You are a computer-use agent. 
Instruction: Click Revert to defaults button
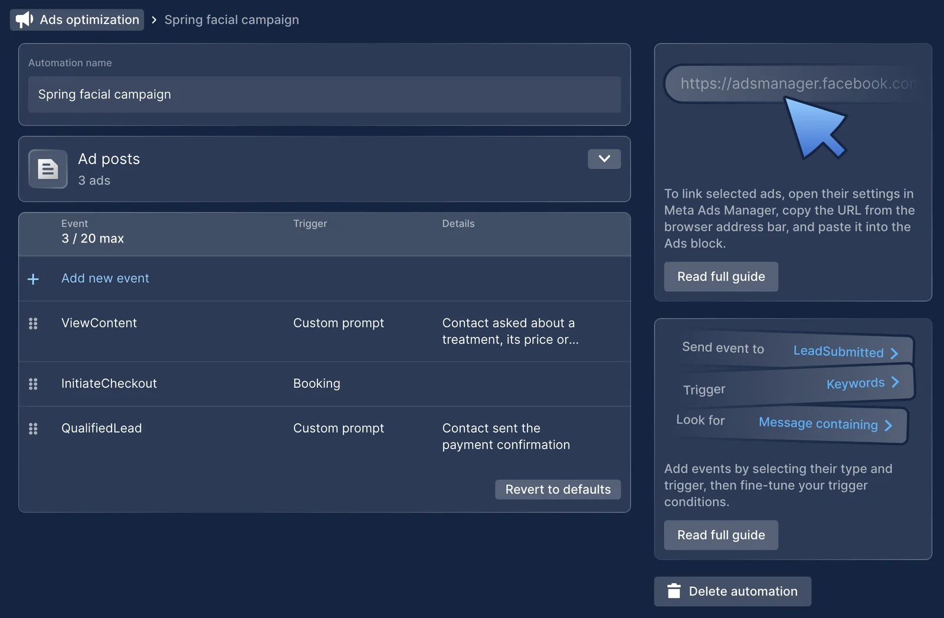pos(558,489)
